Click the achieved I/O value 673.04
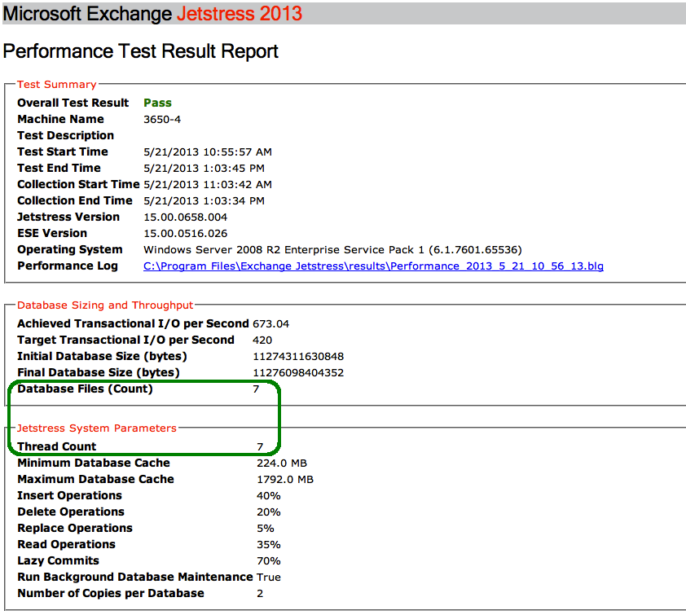The image size is (686, 615). click(x=270, y=324)
